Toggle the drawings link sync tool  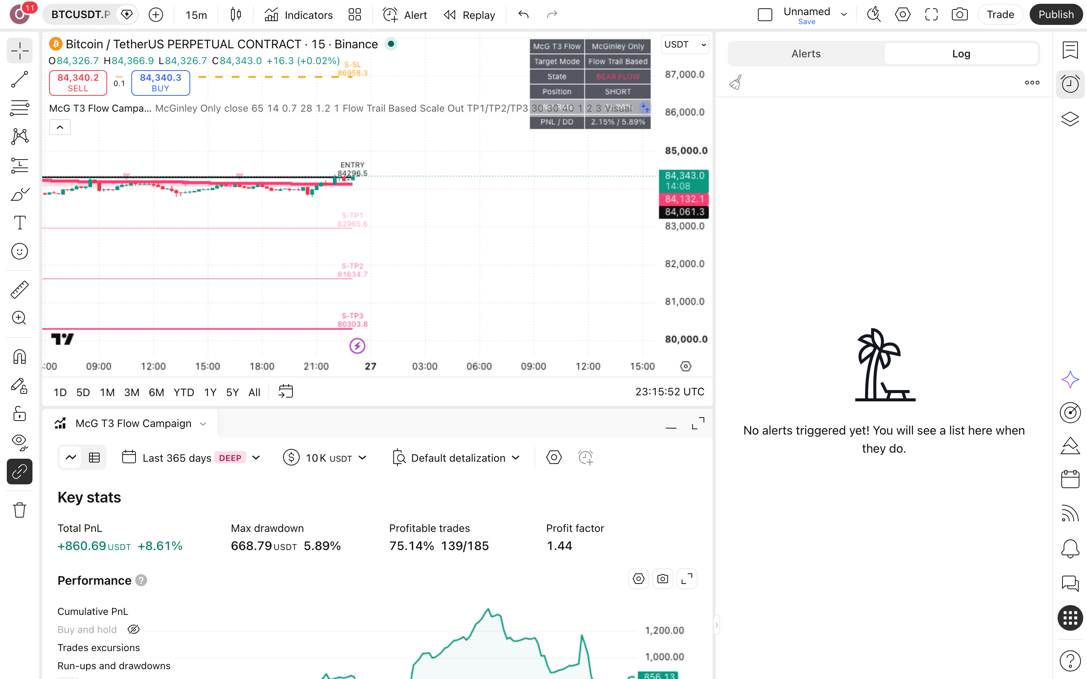pyautogui.click(x=20, y=472)
